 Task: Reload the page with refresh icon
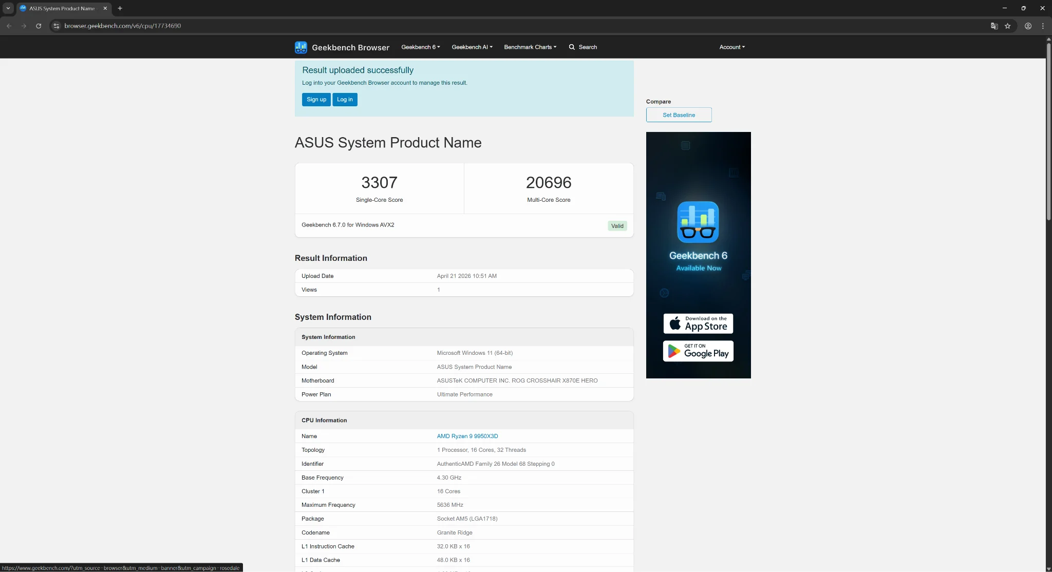click(x=39, y=26)
